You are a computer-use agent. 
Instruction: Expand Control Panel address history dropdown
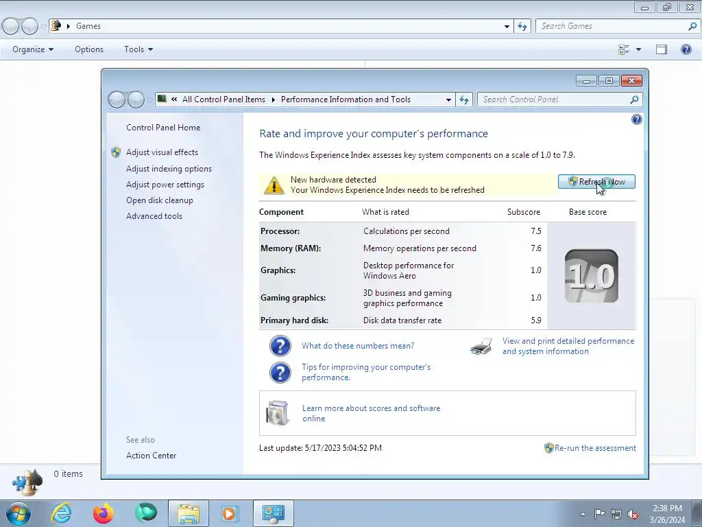(448, 99)
